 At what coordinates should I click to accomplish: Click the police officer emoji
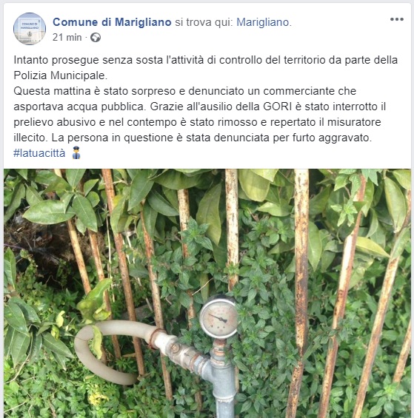pyautogui.click(x=76, y=152)
